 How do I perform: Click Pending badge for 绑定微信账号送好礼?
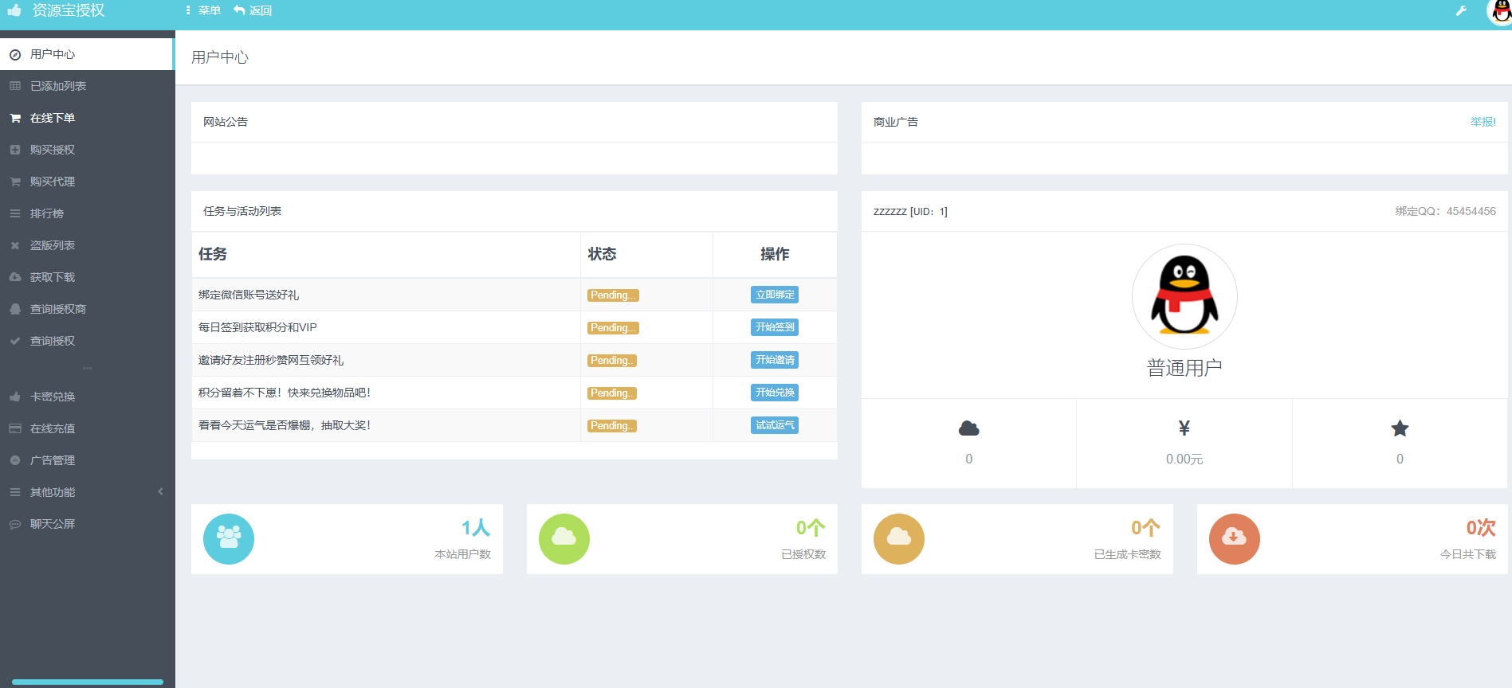tap(613, 295)
